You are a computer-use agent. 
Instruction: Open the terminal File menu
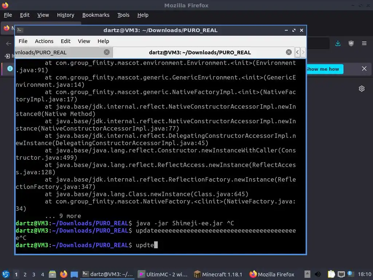point(23,41)
